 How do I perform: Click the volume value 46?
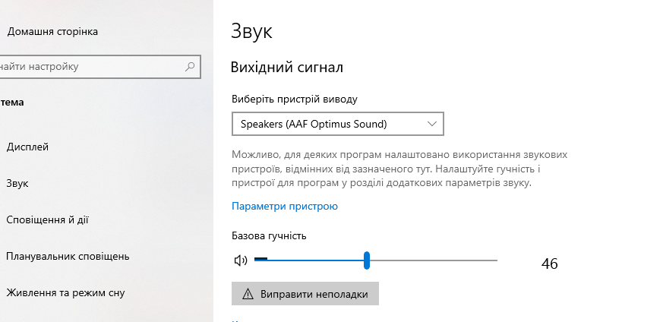(x=550, y=264)
